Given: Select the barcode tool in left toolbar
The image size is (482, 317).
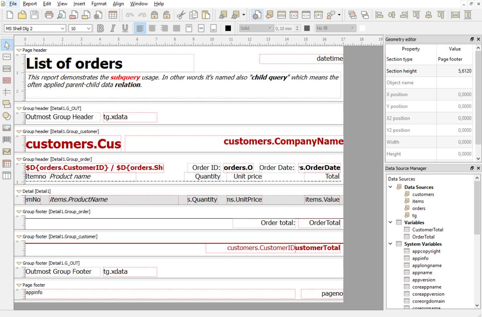Looking at the screenshot, I should point(7,140).
